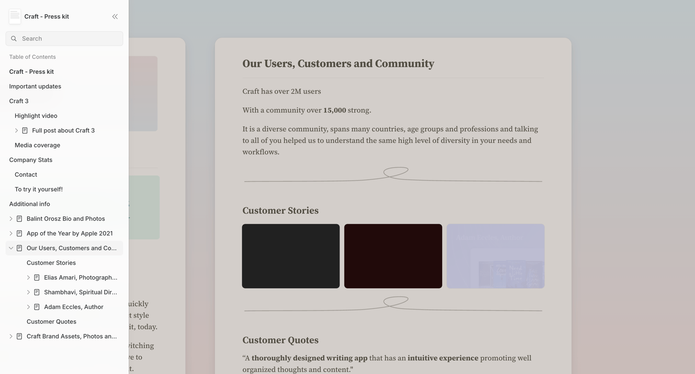Go to Additional info section

(x=29, y=204)
